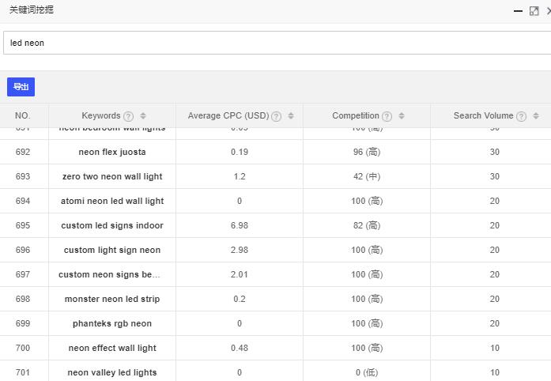Maximize the keyword mining dialog window
The height and width of the screenshot is (381, 551).
click(x=534, y=11)
